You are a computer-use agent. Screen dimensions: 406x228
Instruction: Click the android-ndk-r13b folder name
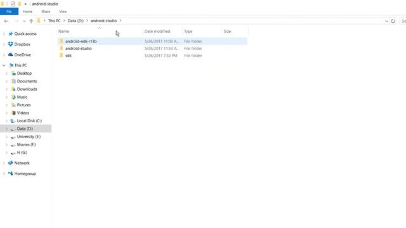81,41
